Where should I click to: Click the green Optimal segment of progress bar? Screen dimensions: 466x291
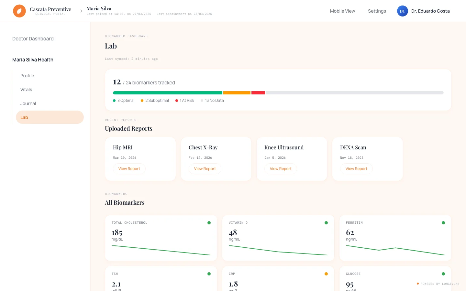(168, 93)
